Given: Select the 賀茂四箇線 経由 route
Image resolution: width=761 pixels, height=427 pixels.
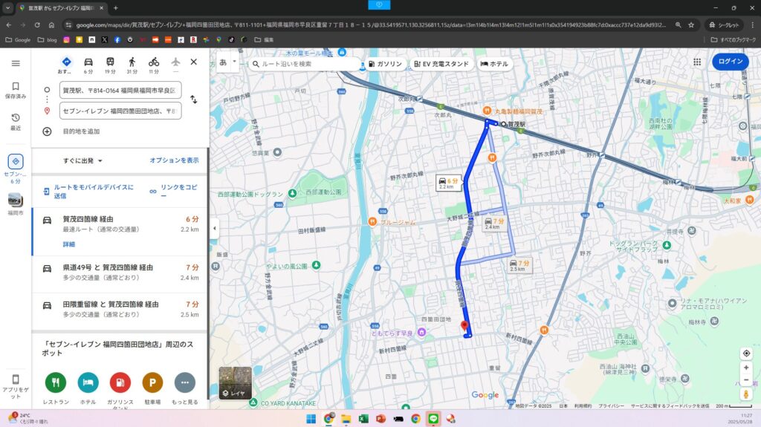Looking at the screenshot, I should pyautogui.click(x=120, y=232).
